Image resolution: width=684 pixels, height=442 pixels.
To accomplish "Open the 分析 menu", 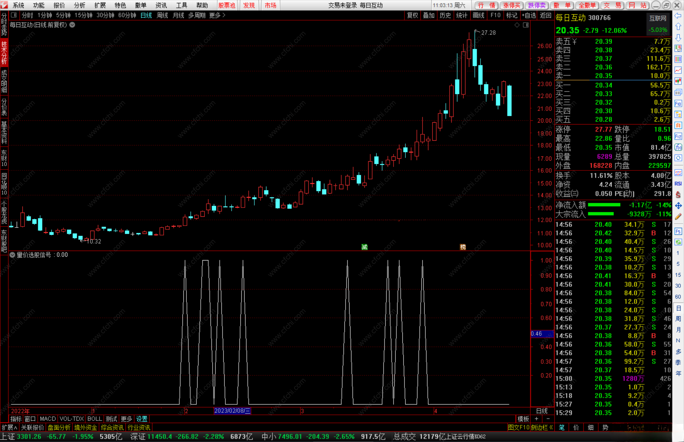I will pyautogui.click(x=79, y=5).
